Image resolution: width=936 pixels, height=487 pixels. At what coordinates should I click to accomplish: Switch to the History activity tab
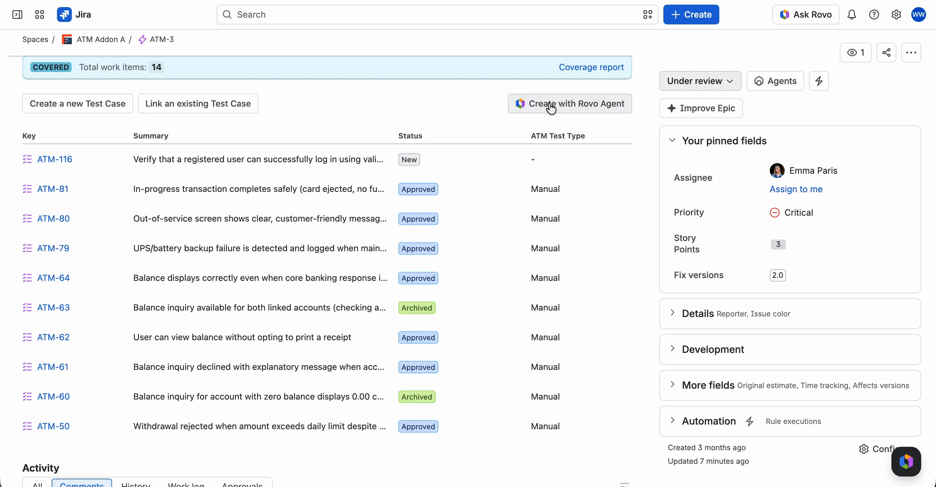click(136, 484)
